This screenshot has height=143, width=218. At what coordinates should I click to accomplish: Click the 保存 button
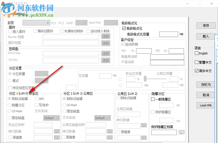pos(206,25)
